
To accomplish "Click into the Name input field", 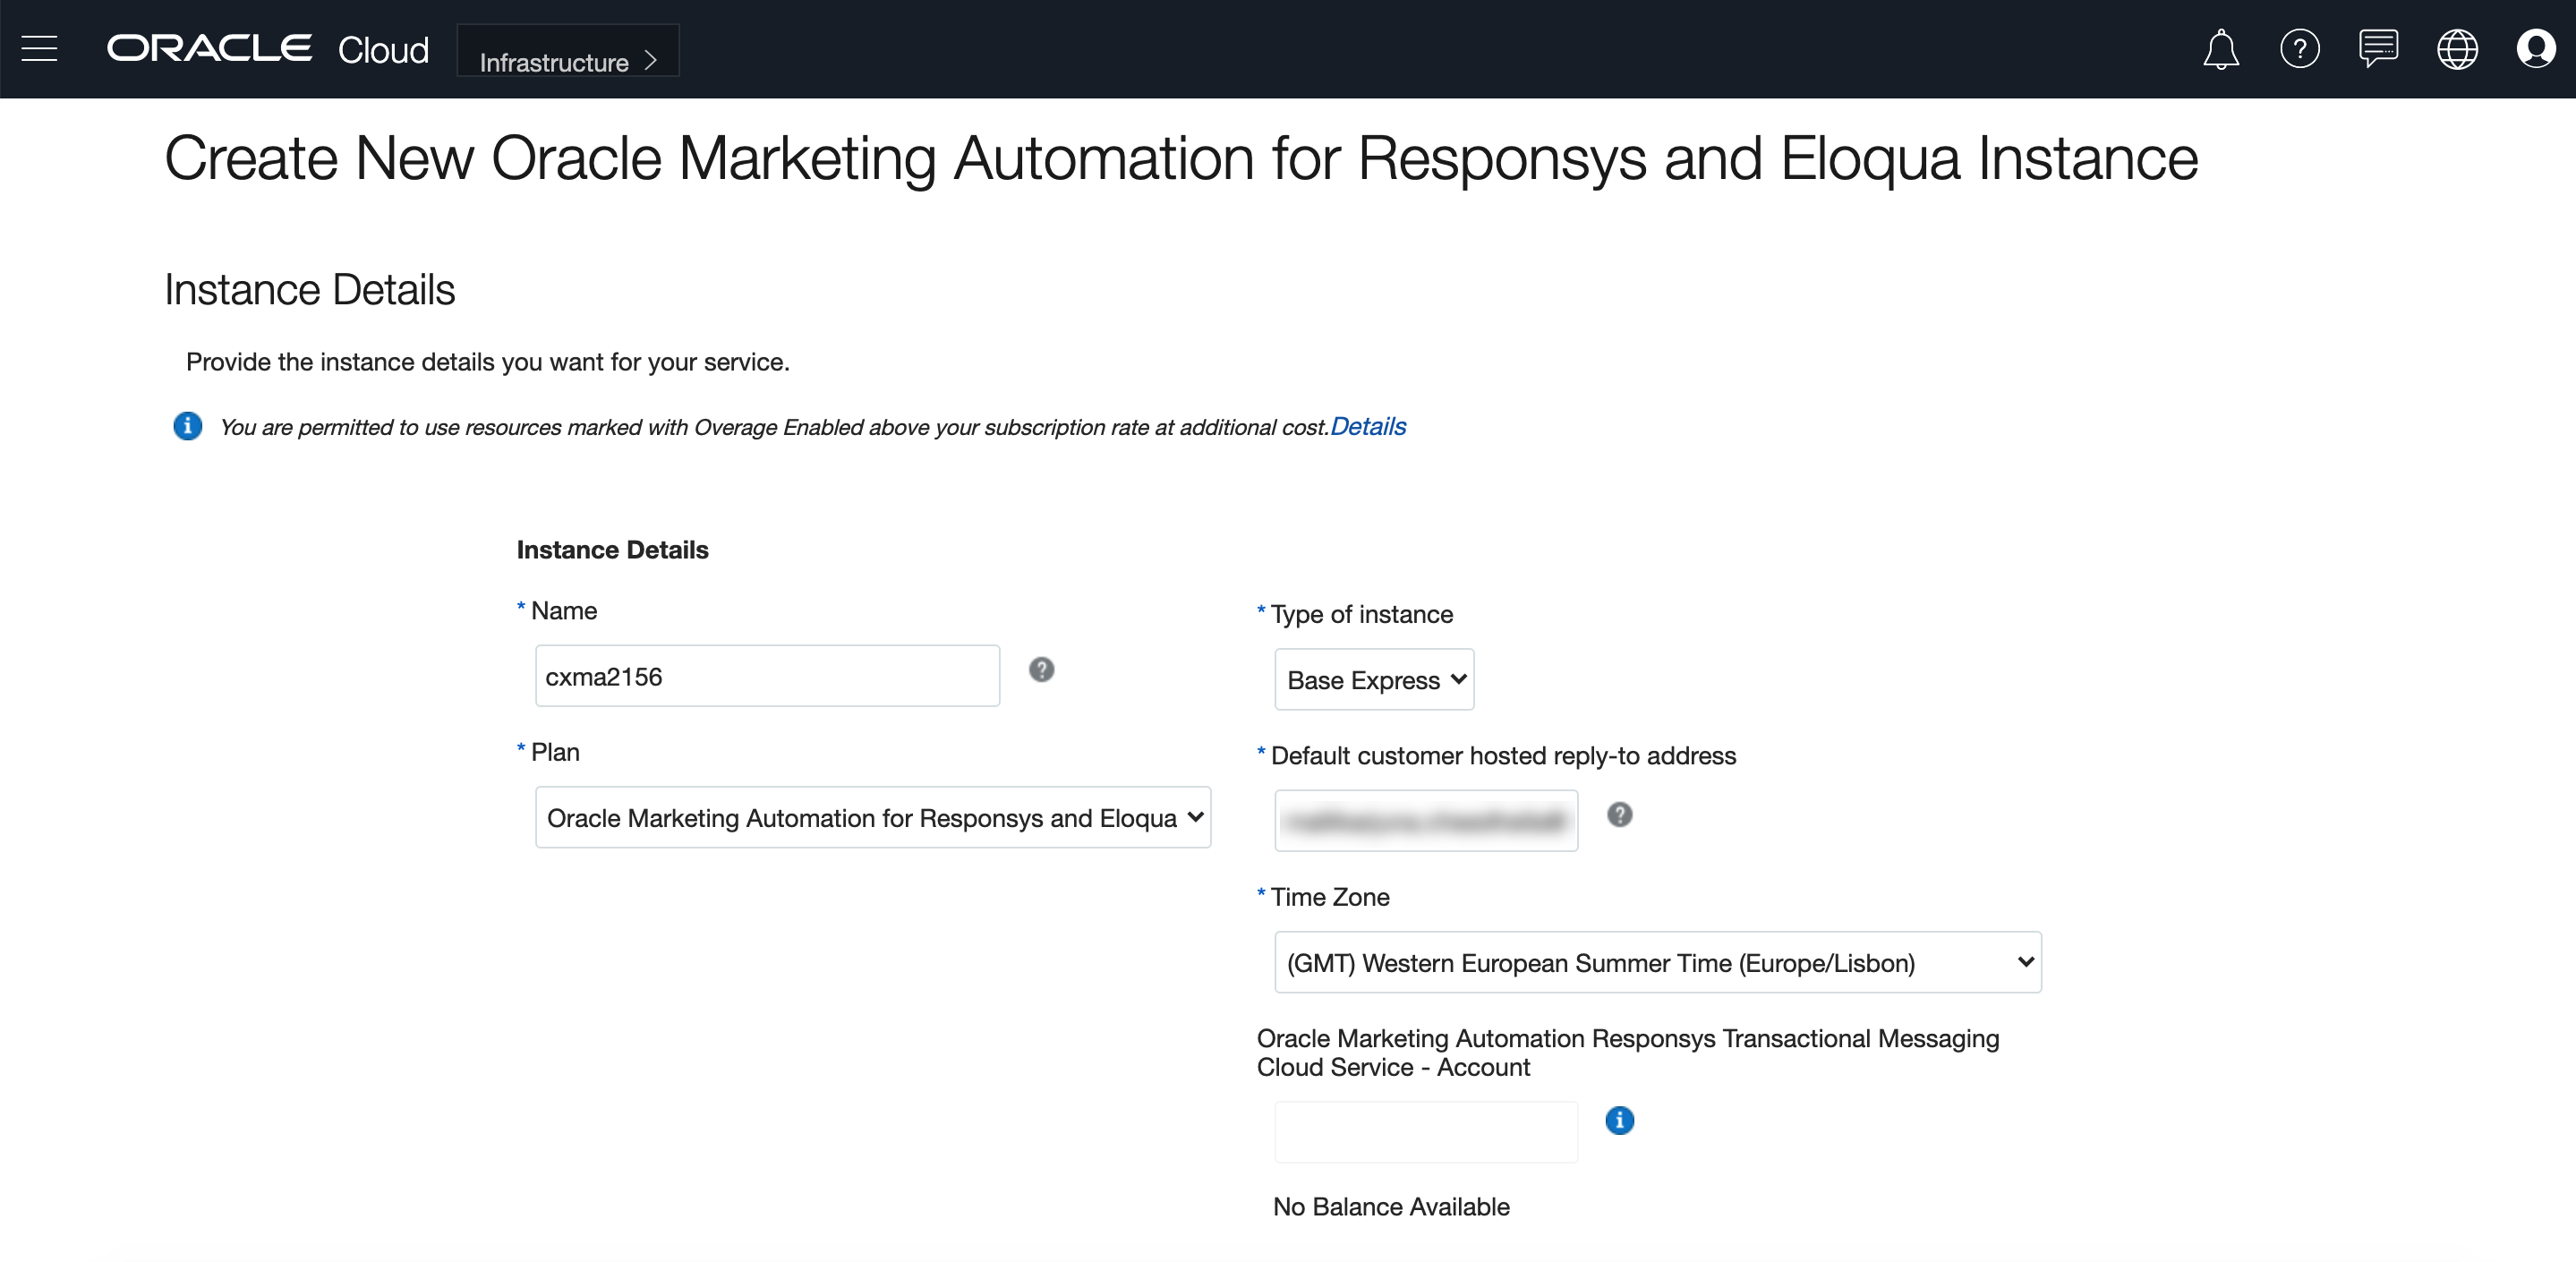I will (766, 677).
